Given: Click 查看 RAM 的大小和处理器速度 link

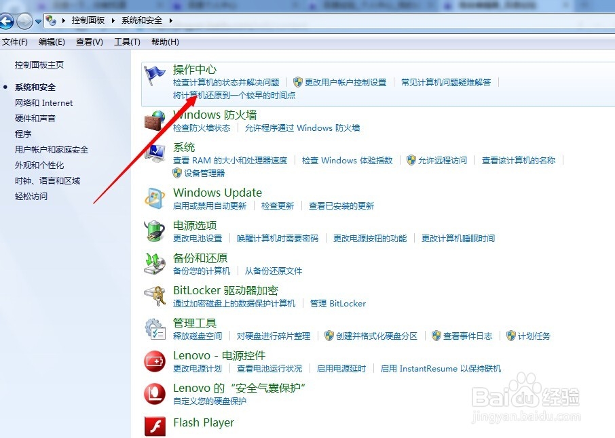Looking at the screenshot, I should (230, 160).
